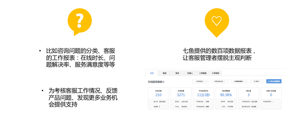306x118 pixels.
Task: Select the 总览 tab
Action: 152,73
